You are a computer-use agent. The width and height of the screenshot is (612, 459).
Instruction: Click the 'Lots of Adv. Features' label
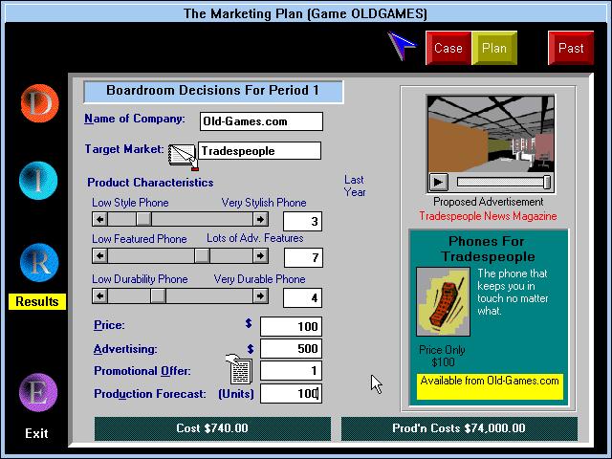point(255,238)
